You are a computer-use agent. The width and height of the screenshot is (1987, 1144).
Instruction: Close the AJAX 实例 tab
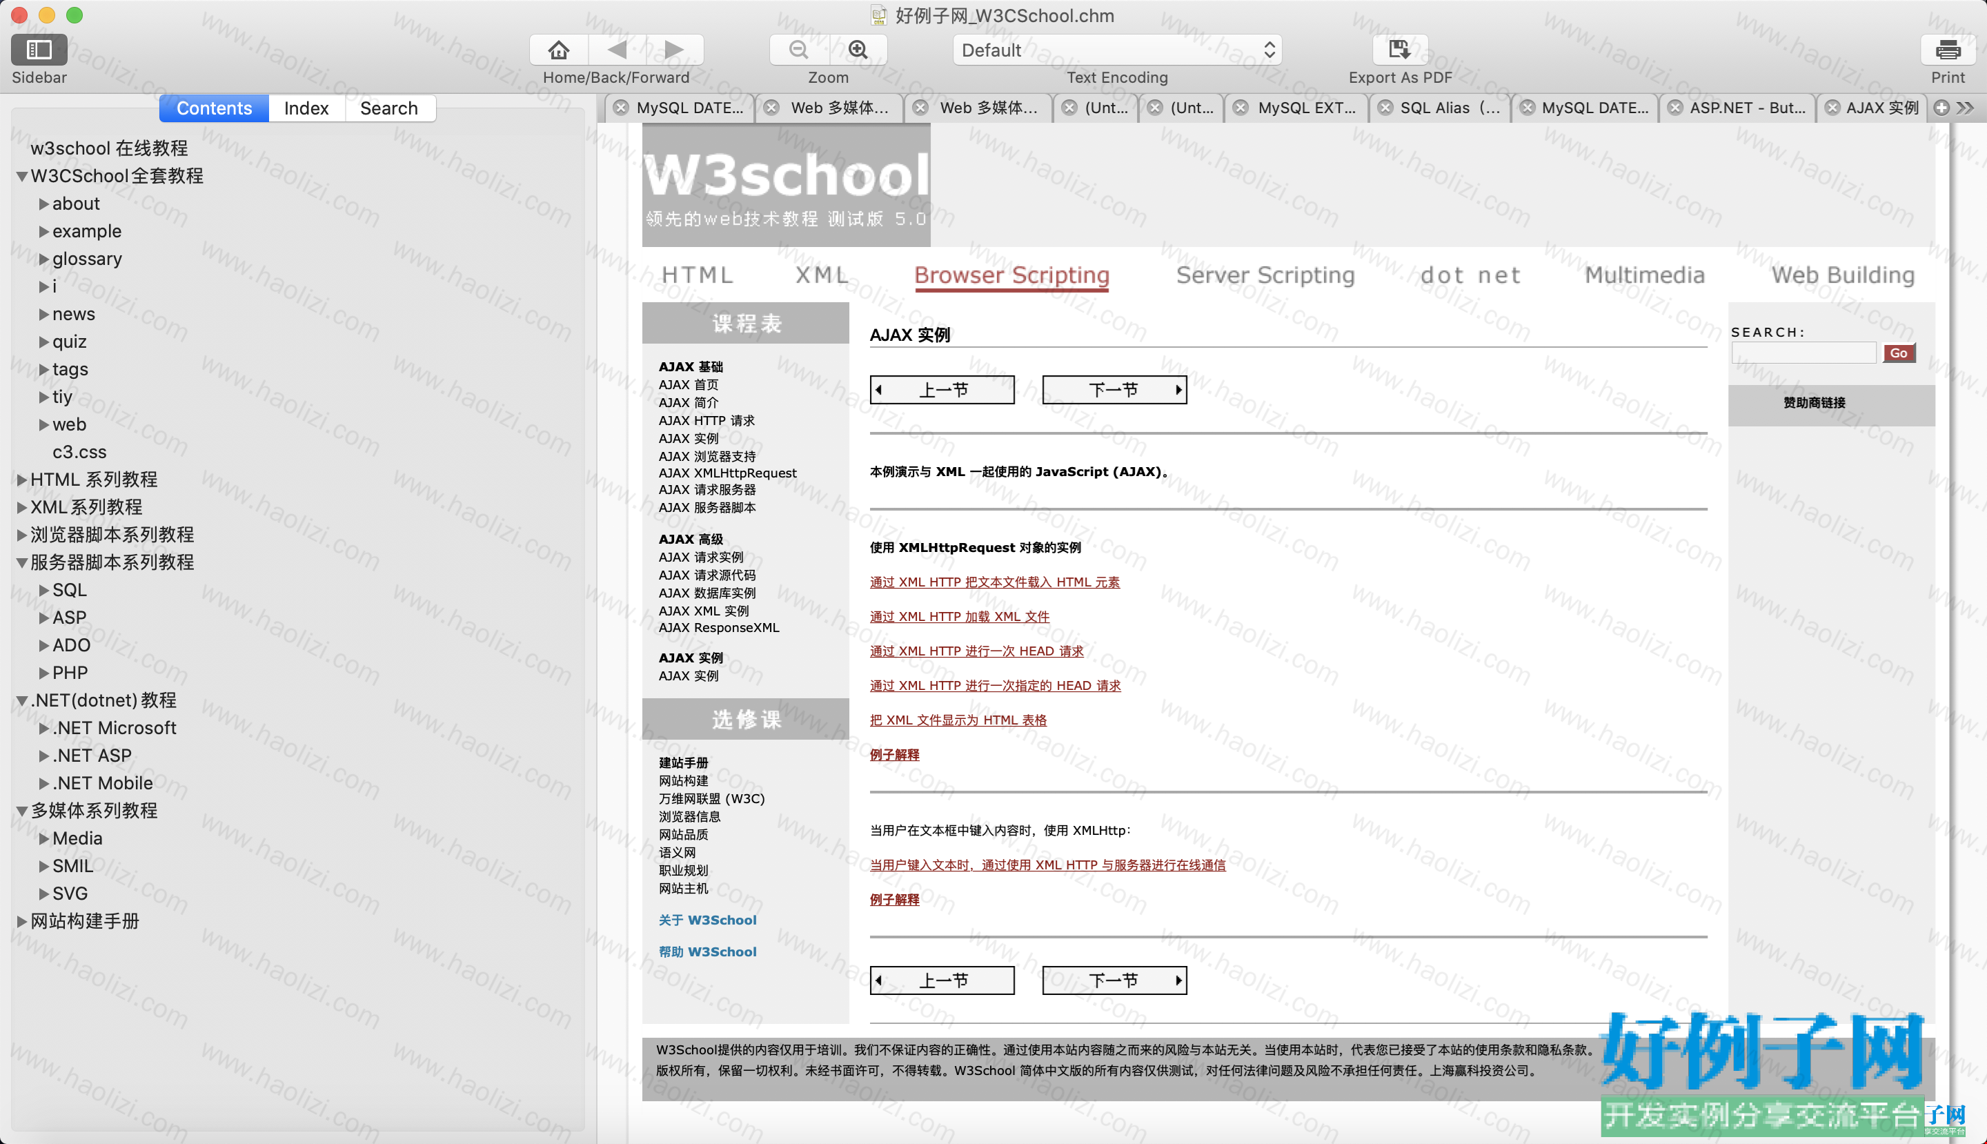pos(1832,108)
